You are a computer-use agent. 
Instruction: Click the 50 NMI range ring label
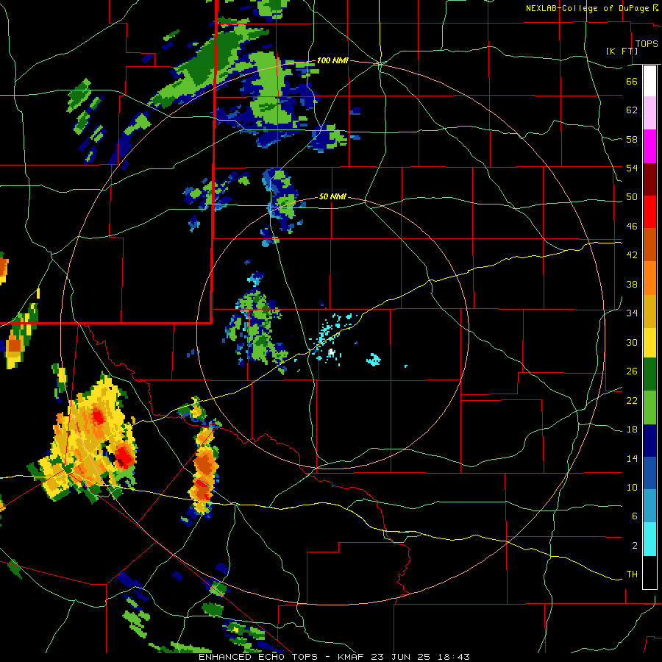pyautogui.click(x=332, y=196)
